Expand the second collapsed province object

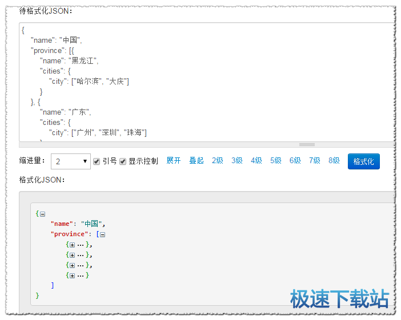(72, 255)
